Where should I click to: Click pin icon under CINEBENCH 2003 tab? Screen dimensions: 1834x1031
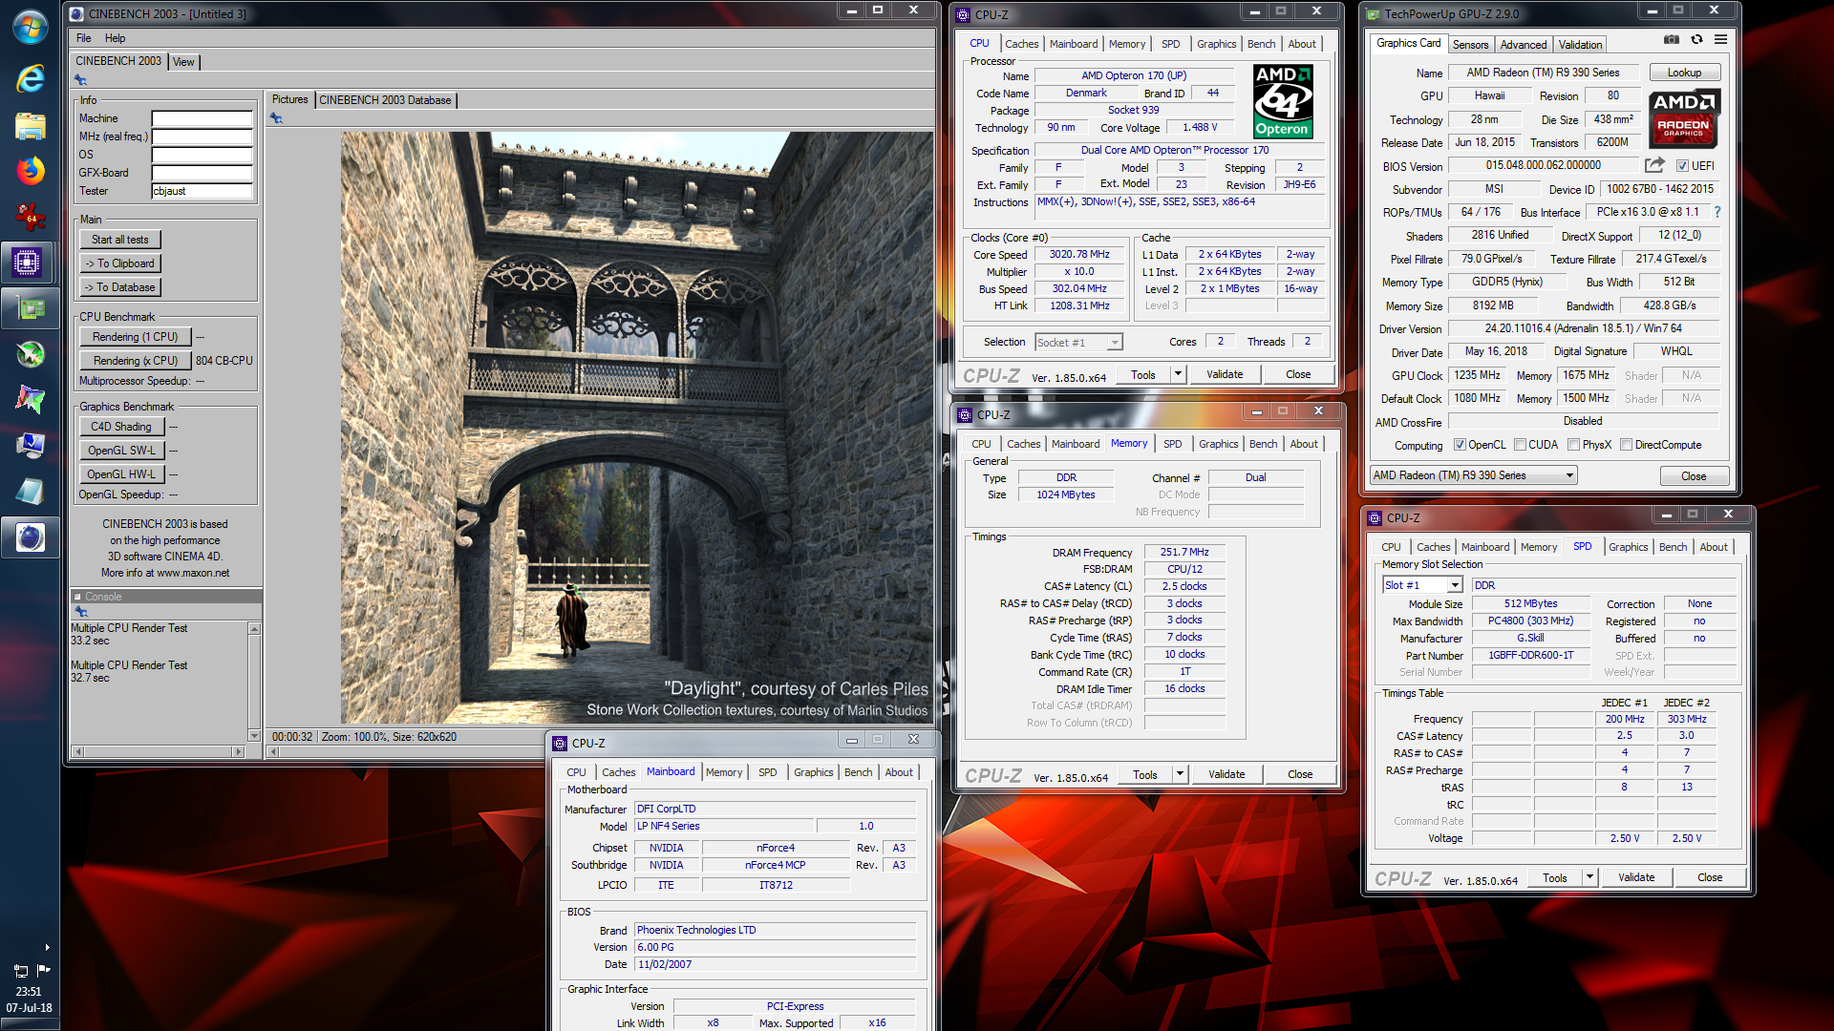click(80, 80)
